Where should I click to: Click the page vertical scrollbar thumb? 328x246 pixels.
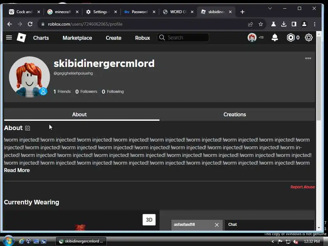coord(319,78)
